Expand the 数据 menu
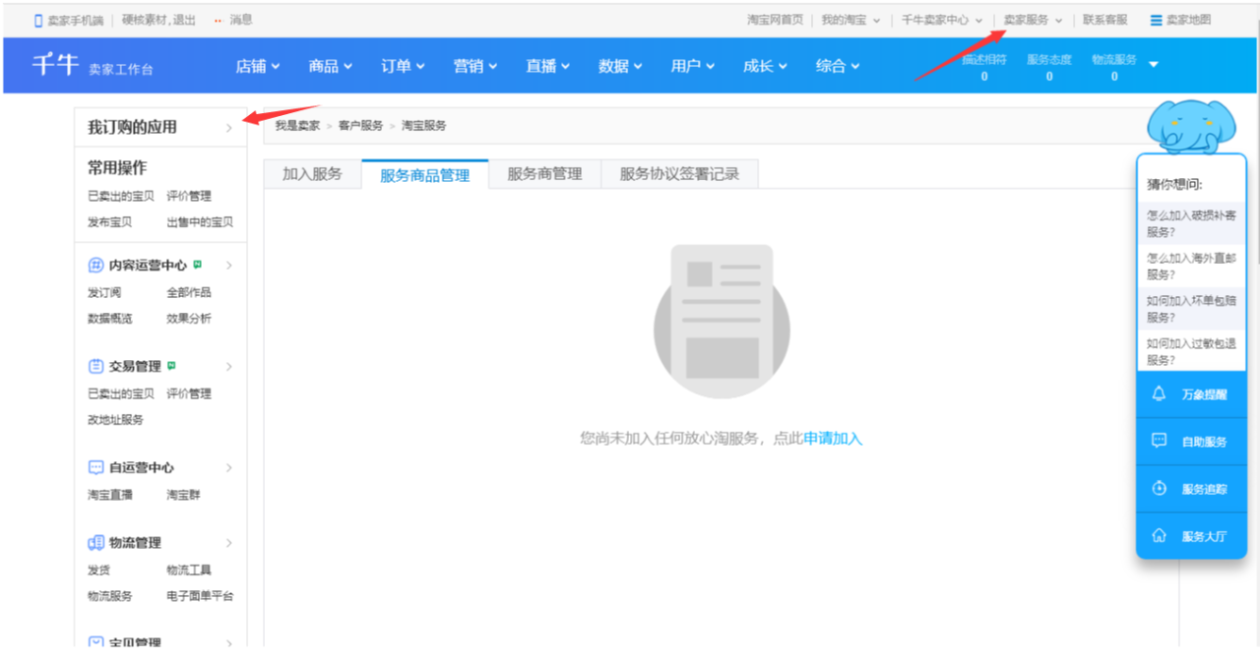 click(621, 66)
